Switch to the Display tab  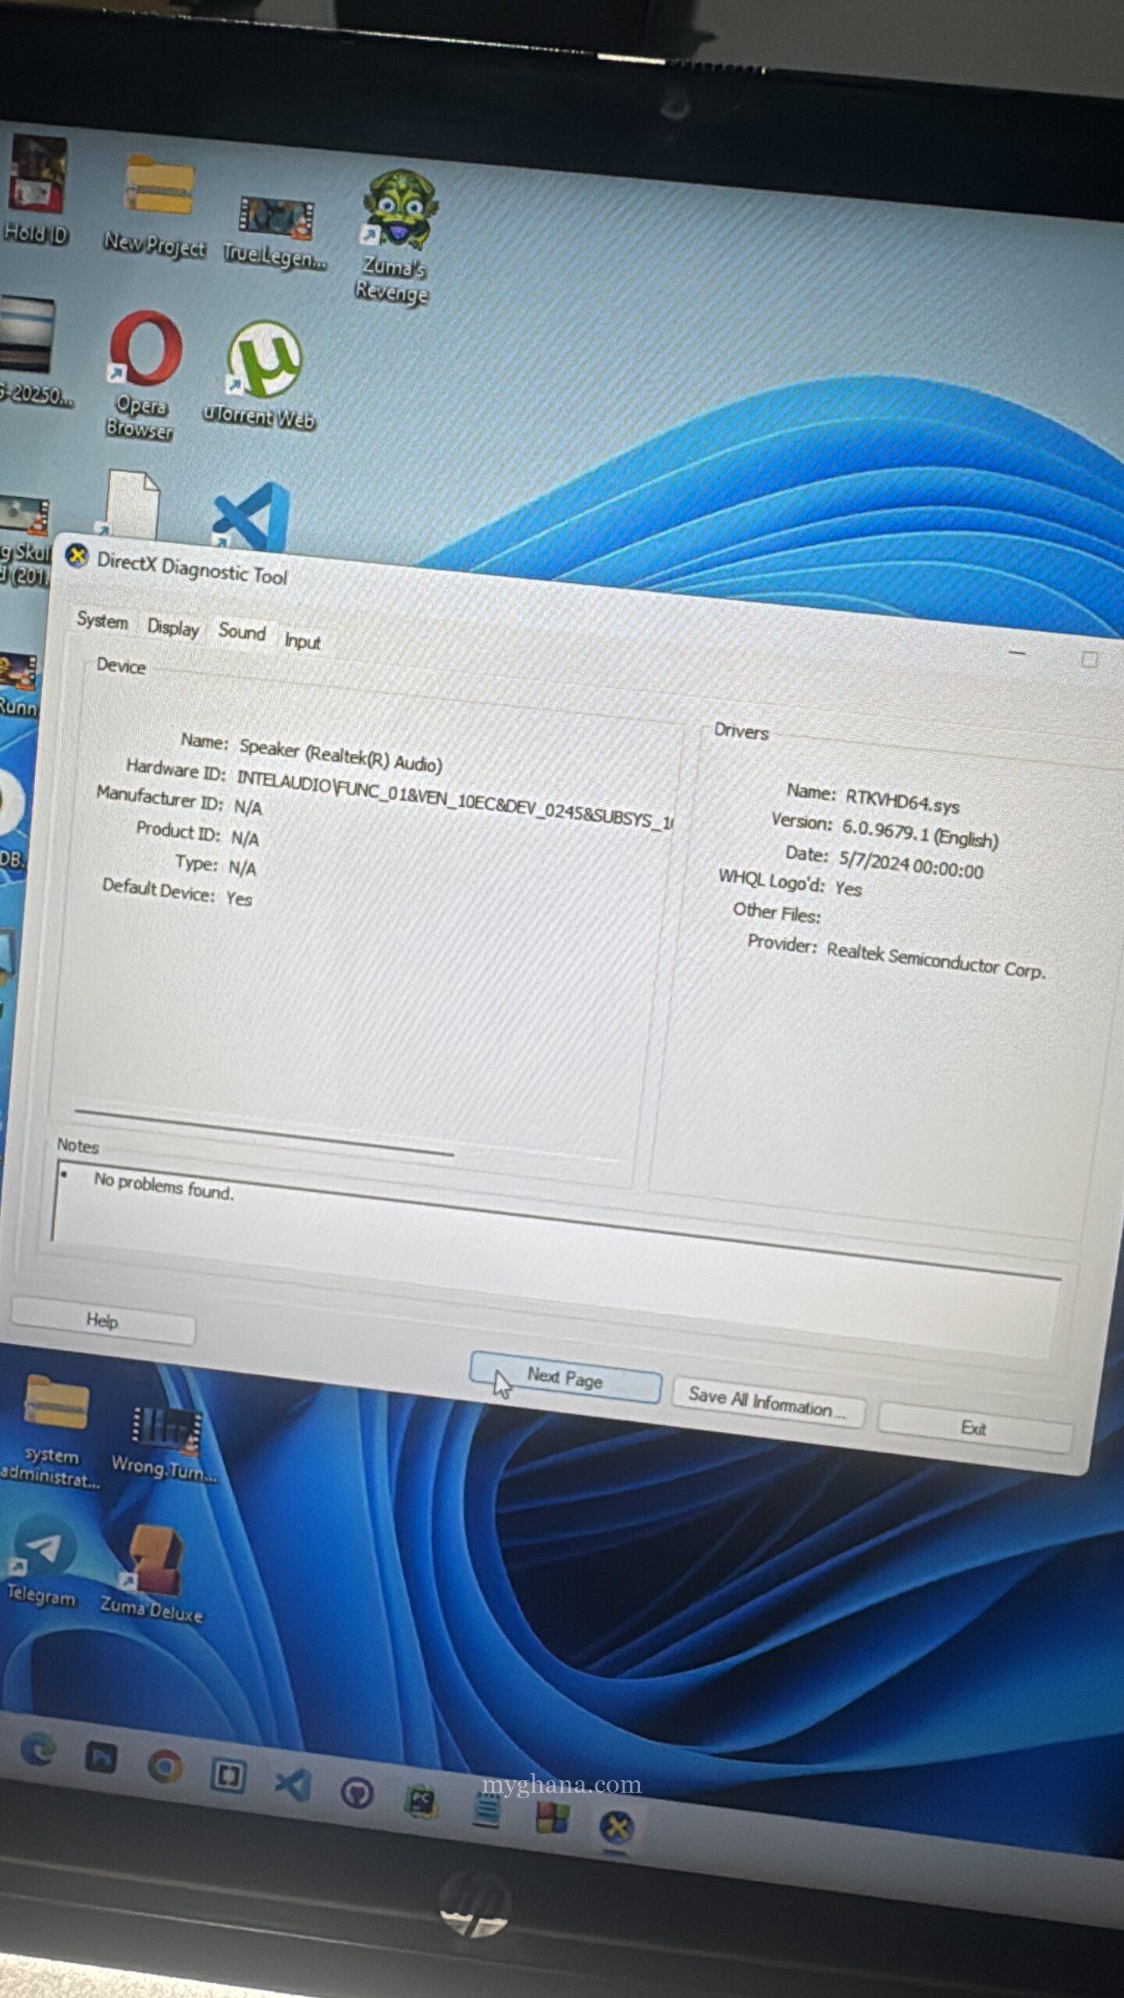173,627
